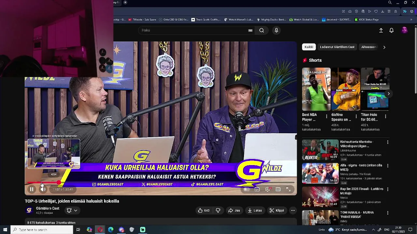Open a new browser tab

pos(125,3)
